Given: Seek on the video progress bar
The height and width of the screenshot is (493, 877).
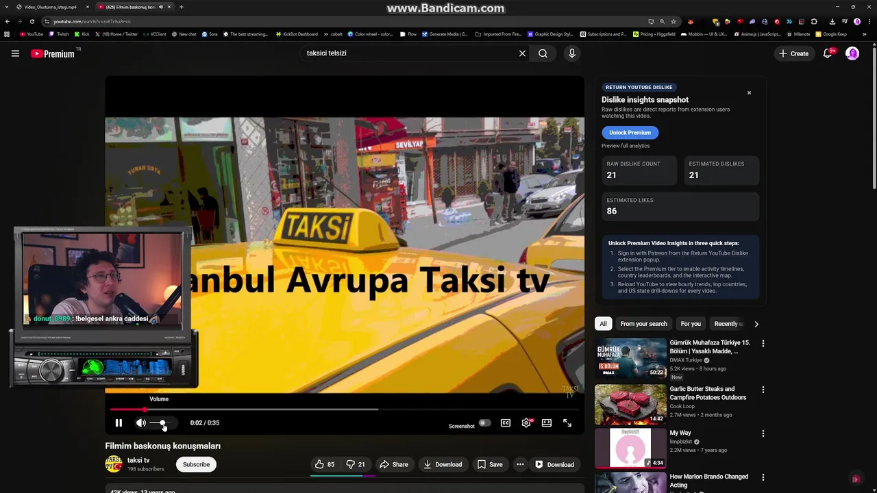Looking at the screenshot, I should tap(345, 409).
